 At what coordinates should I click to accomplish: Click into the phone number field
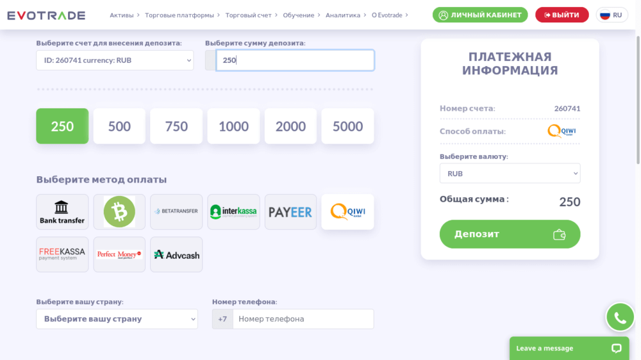303,319
